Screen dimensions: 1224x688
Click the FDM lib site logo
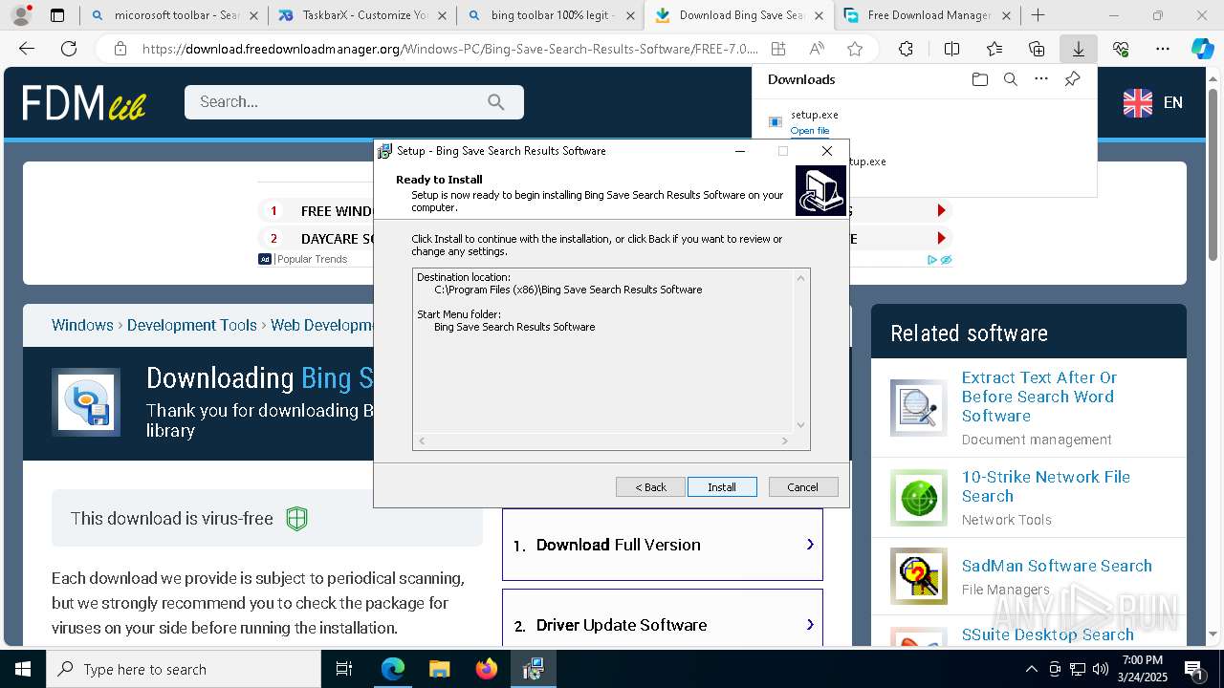(x=84, y=102)
